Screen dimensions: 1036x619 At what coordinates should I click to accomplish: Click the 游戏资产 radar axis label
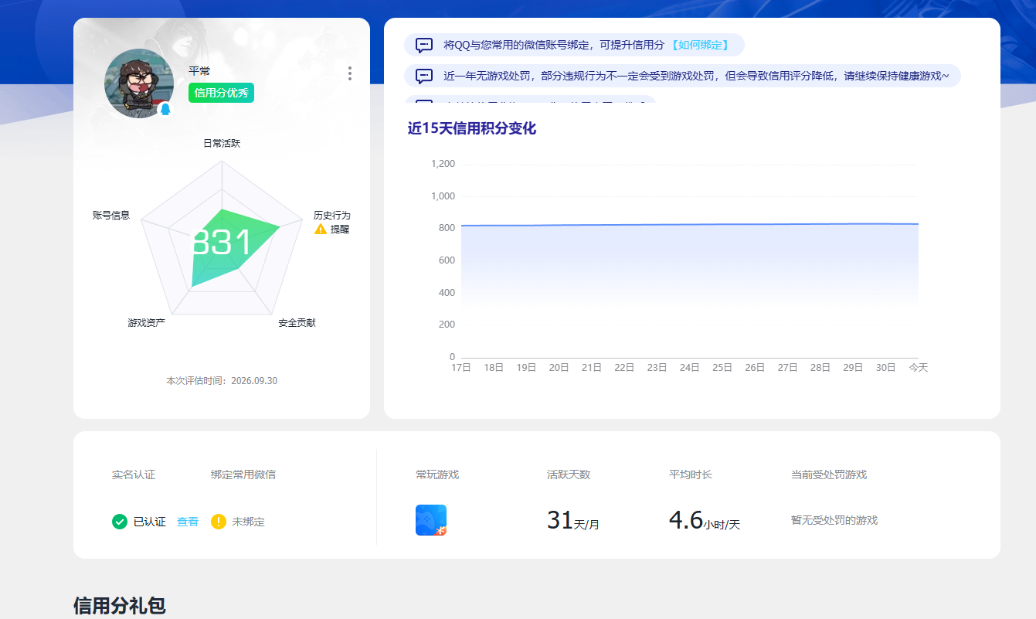click(x=146, y=322)
